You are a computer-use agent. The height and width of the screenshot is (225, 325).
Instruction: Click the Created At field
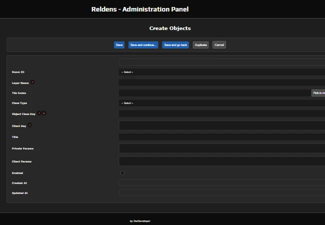[x=222, y=182]
